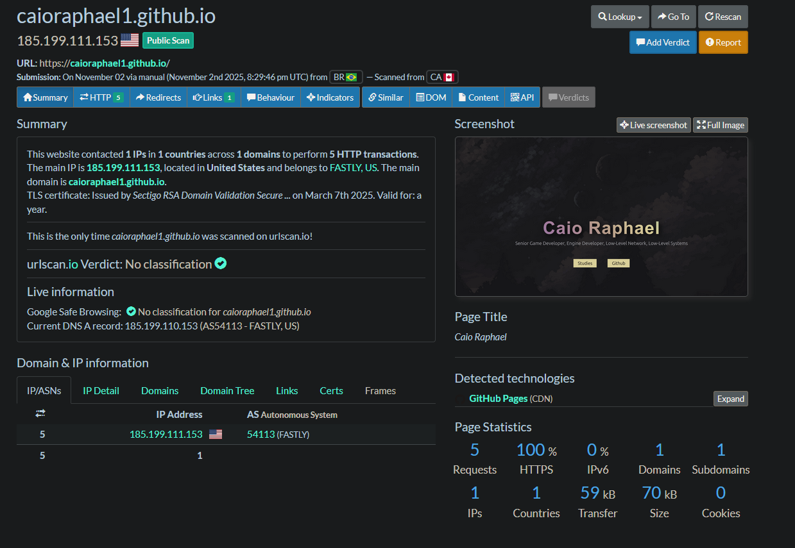
Task: Click the website screenshot thumbnail
Action: 601,217
